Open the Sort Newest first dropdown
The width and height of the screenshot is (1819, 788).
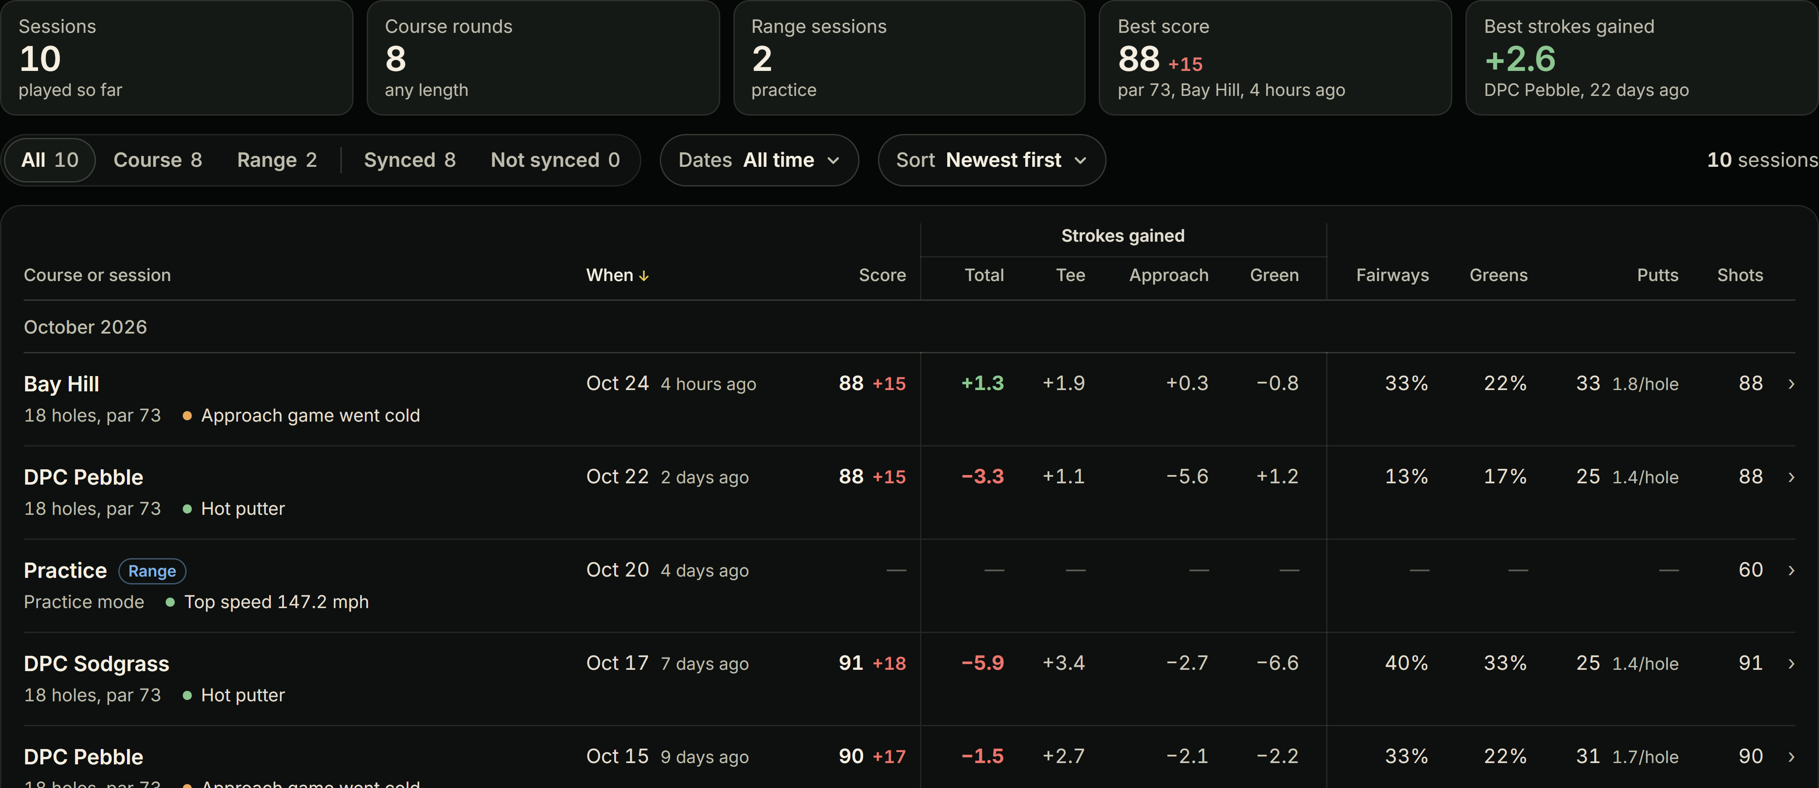991,160
